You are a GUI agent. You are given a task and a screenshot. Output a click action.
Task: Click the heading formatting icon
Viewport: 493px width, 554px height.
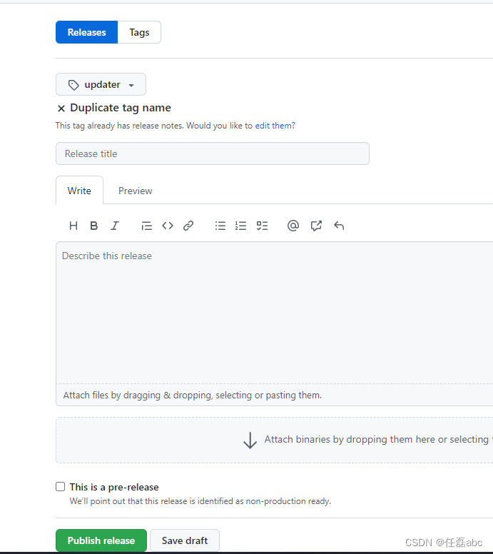[73, 226]
